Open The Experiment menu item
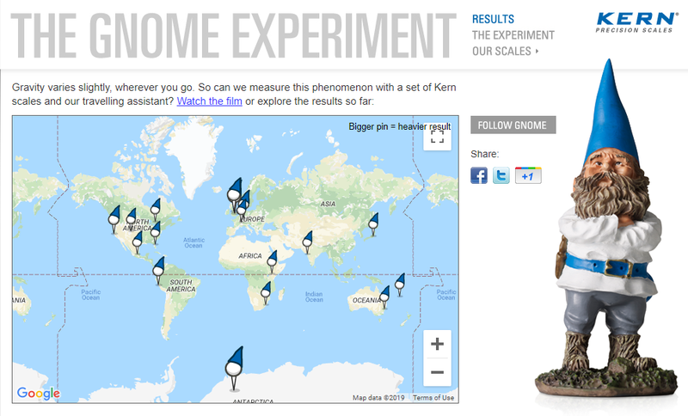 click(513, 35)
